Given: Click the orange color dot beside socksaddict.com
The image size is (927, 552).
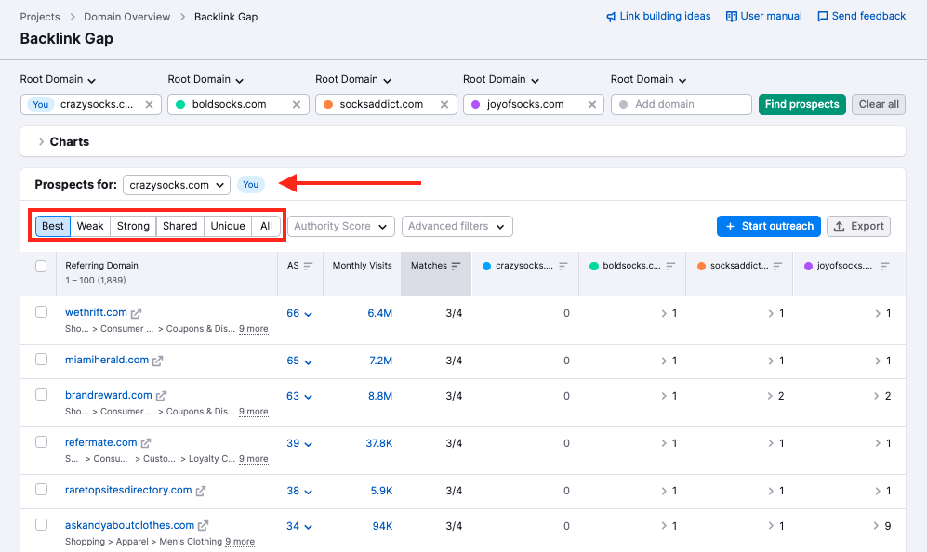Looking at the screenshot, I should [328, 105].
